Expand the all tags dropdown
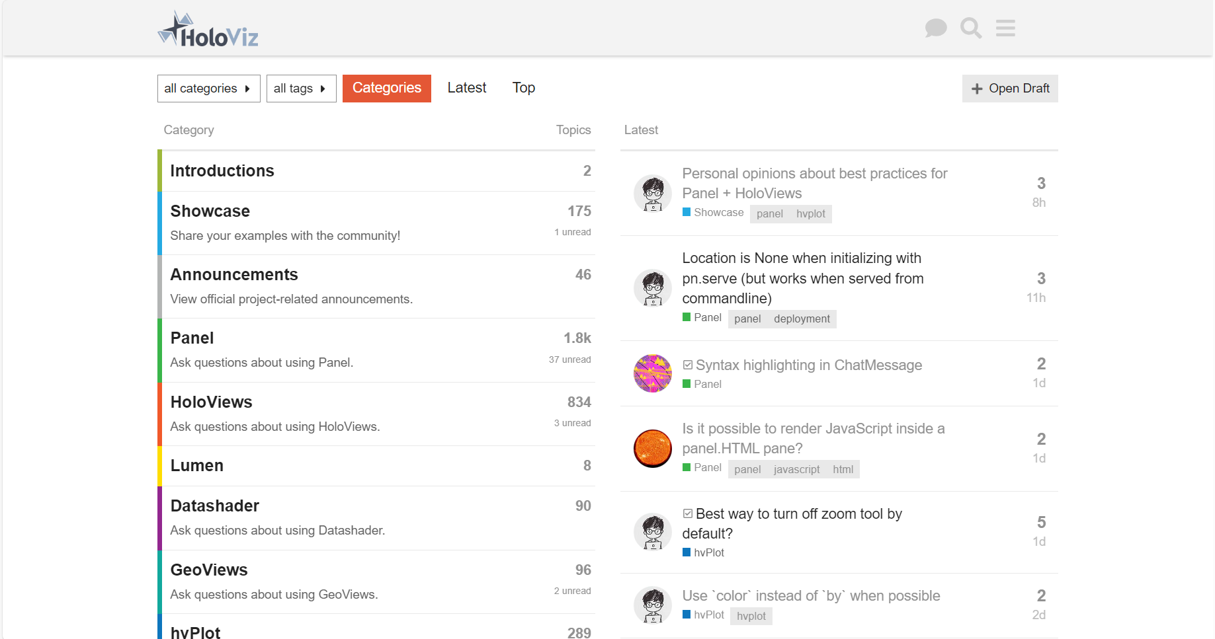1215x639 pixels. coord(301,89)
